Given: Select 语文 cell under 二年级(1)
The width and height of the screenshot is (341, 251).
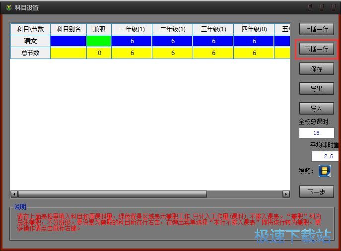Looking at the screenshot, I should coord(172,41).
